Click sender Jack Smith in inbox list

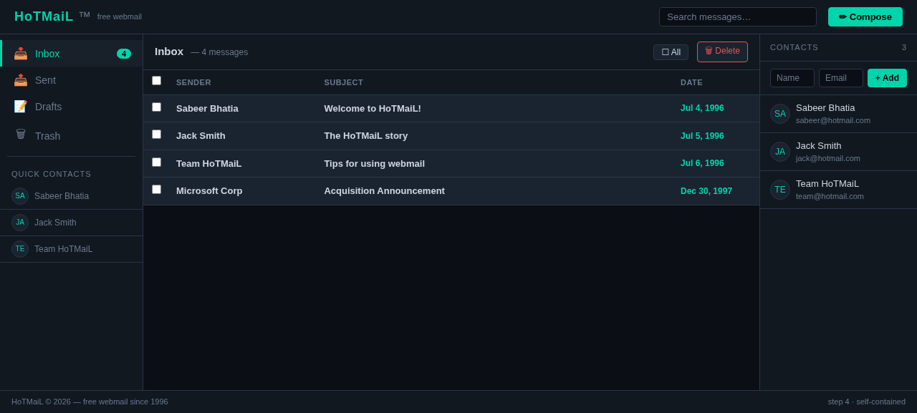(201, 136)
